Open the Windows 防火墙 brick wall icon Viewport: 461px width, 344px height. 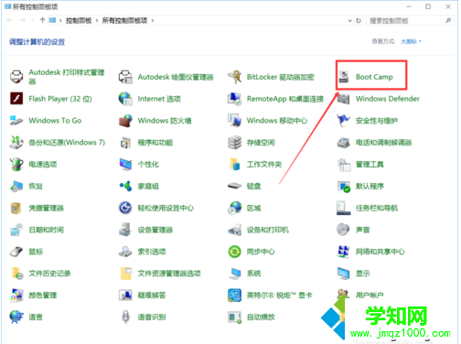[125, 121]
